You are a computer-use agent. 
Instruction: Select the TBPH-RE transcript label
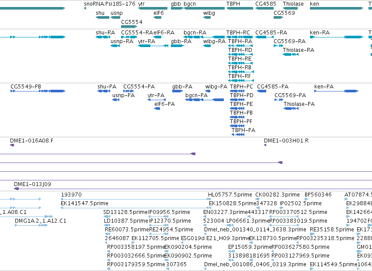coord(240,59)
